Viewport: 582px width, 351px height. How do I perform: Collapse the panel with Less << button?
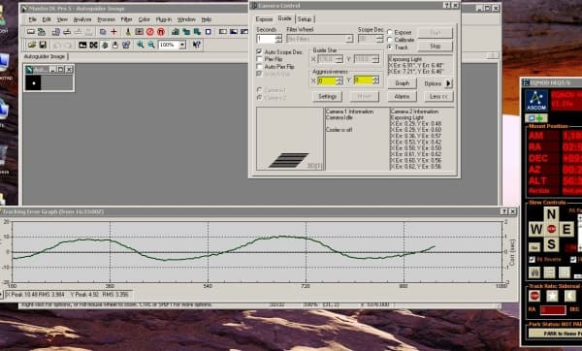click(438, 96)
